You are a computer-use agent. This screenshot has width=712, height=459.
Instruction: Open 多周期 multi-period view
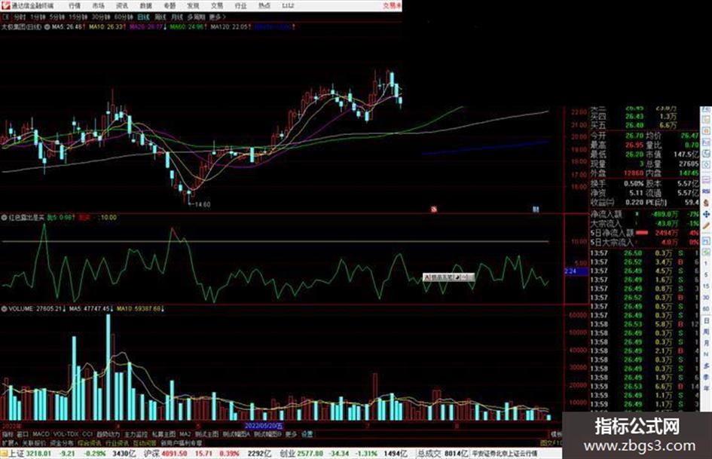(196, 17)
